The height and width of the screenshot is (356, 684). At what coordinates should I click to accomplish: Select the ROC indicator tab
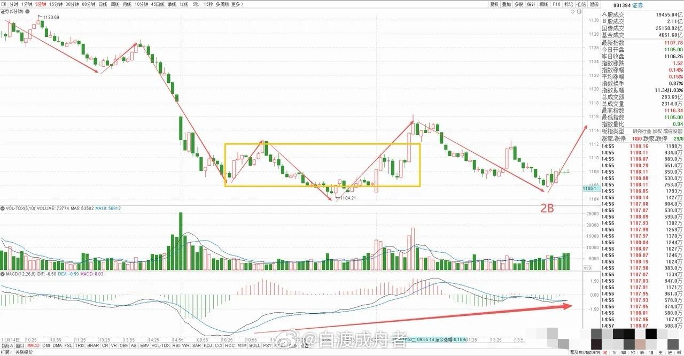[230, 345]
